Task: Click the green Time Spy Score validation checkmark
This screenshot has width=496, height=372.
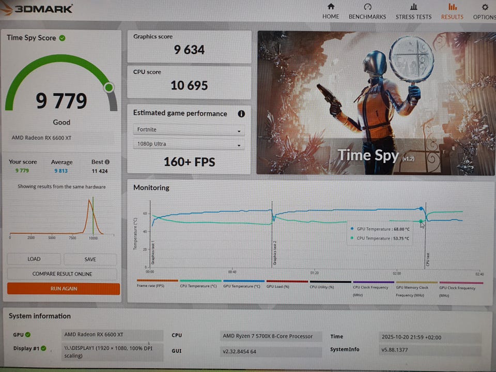Action: click(x=63, y=38)
